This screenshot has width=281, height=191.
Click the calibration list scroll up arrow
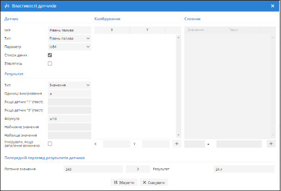click(178, 38)
